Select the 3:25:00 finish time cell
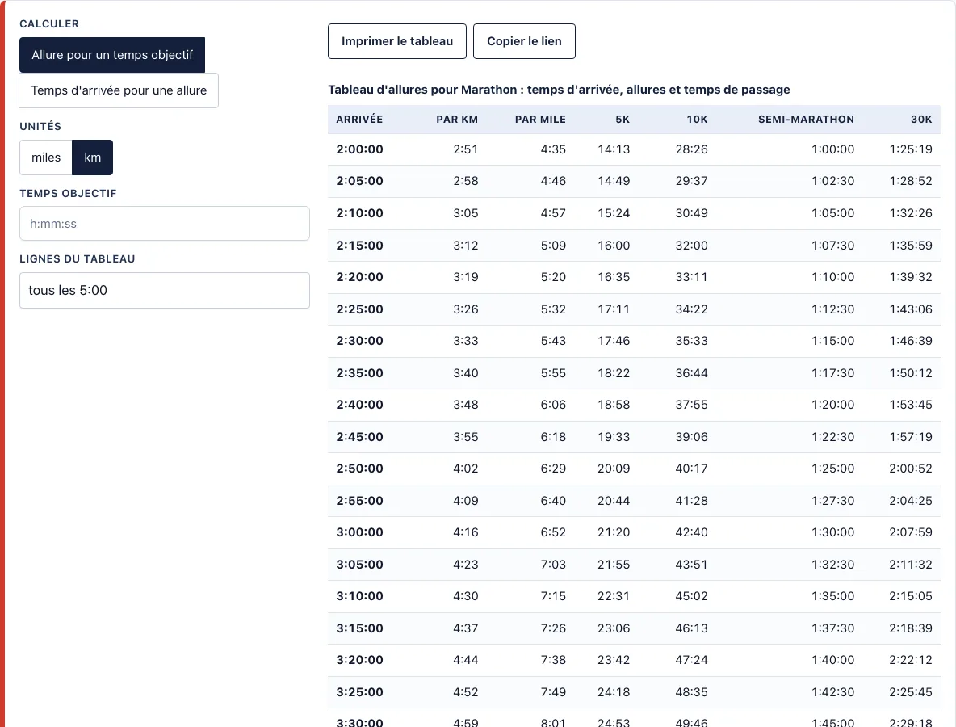The height and width of the screenshot is (727, 956). pyautogui.click(x=360, y=692)
